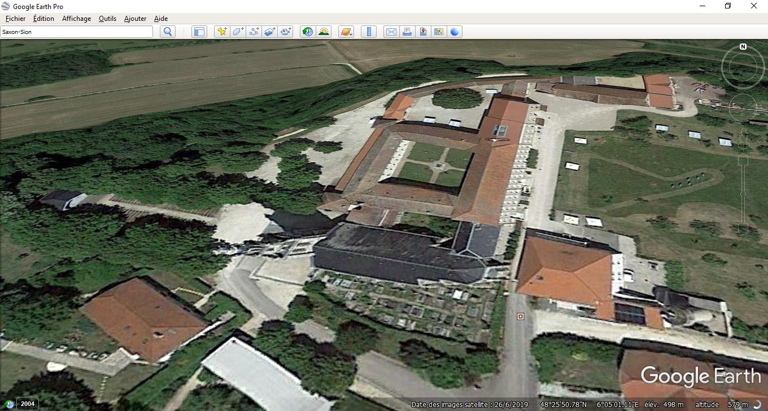
Task: Click the streaming progress indicator
Action: [757, 404]
